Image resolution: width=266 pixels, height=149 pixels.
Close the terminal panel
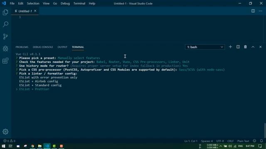(261, 47)
